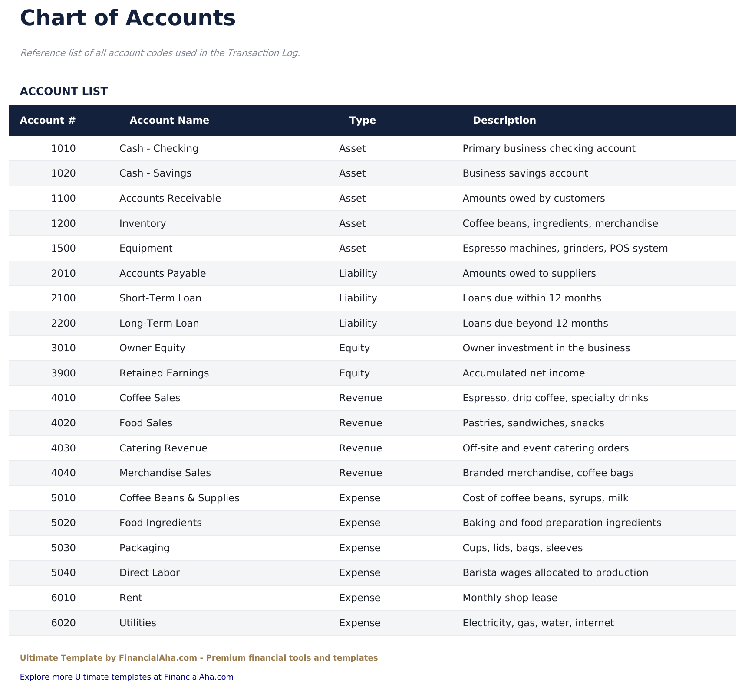Click the ACCOUNT LIST section heading

click(x=64, y=91)
